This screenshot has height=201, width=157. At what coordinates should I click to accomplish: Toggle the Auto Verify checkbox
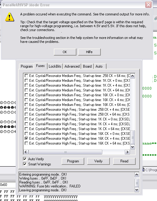[25, 159]
